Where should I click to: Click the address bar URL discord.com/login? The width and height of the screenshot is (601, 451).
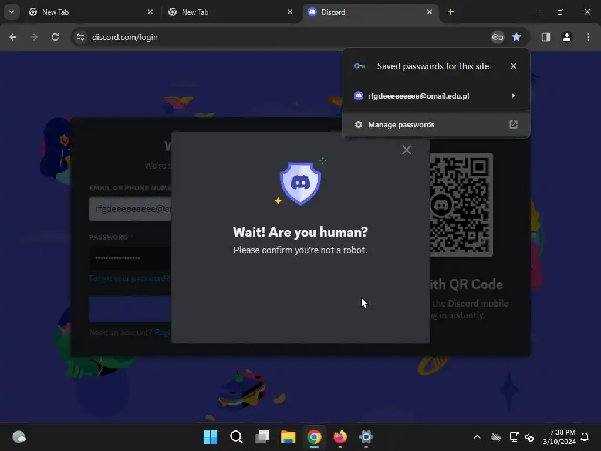pos(125,37)
